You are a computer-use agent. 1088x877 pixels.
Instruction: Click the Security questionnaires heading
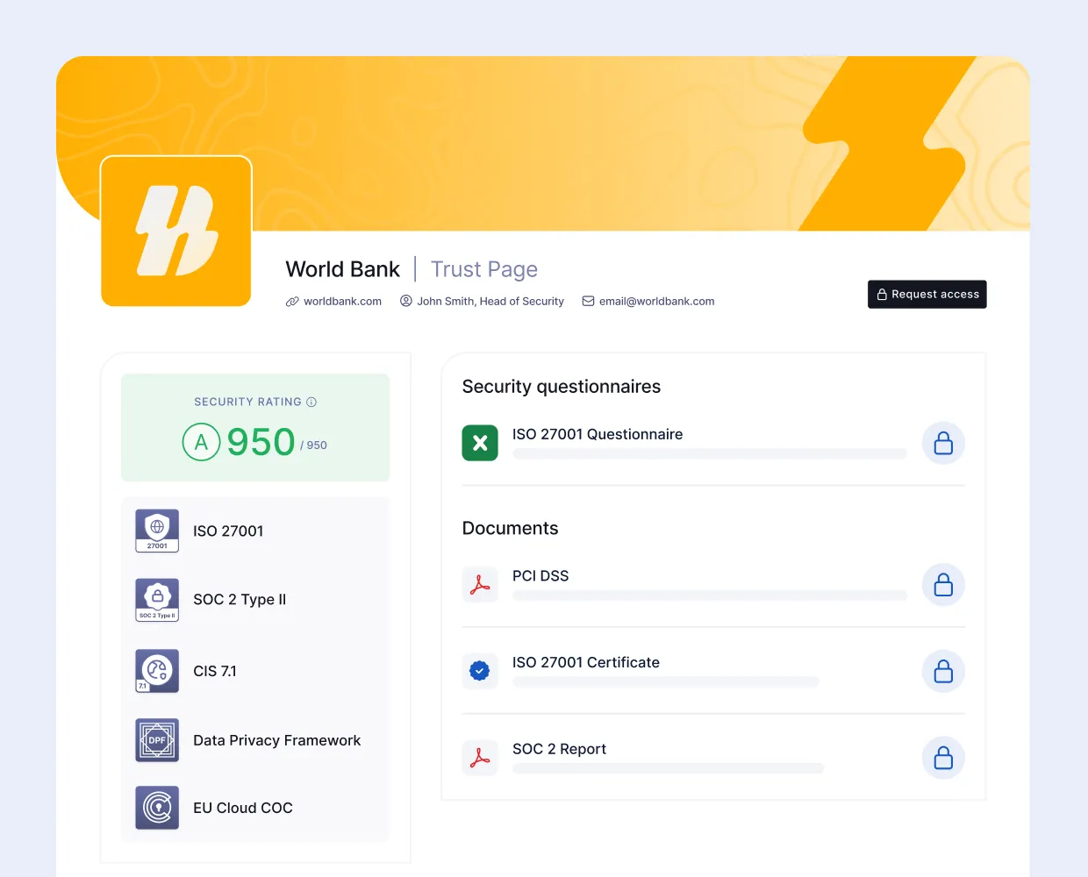coord(562,387)
